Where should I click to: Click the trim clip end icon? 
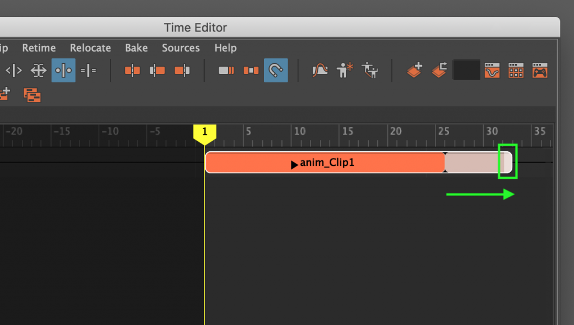click(x=180, y=70)
